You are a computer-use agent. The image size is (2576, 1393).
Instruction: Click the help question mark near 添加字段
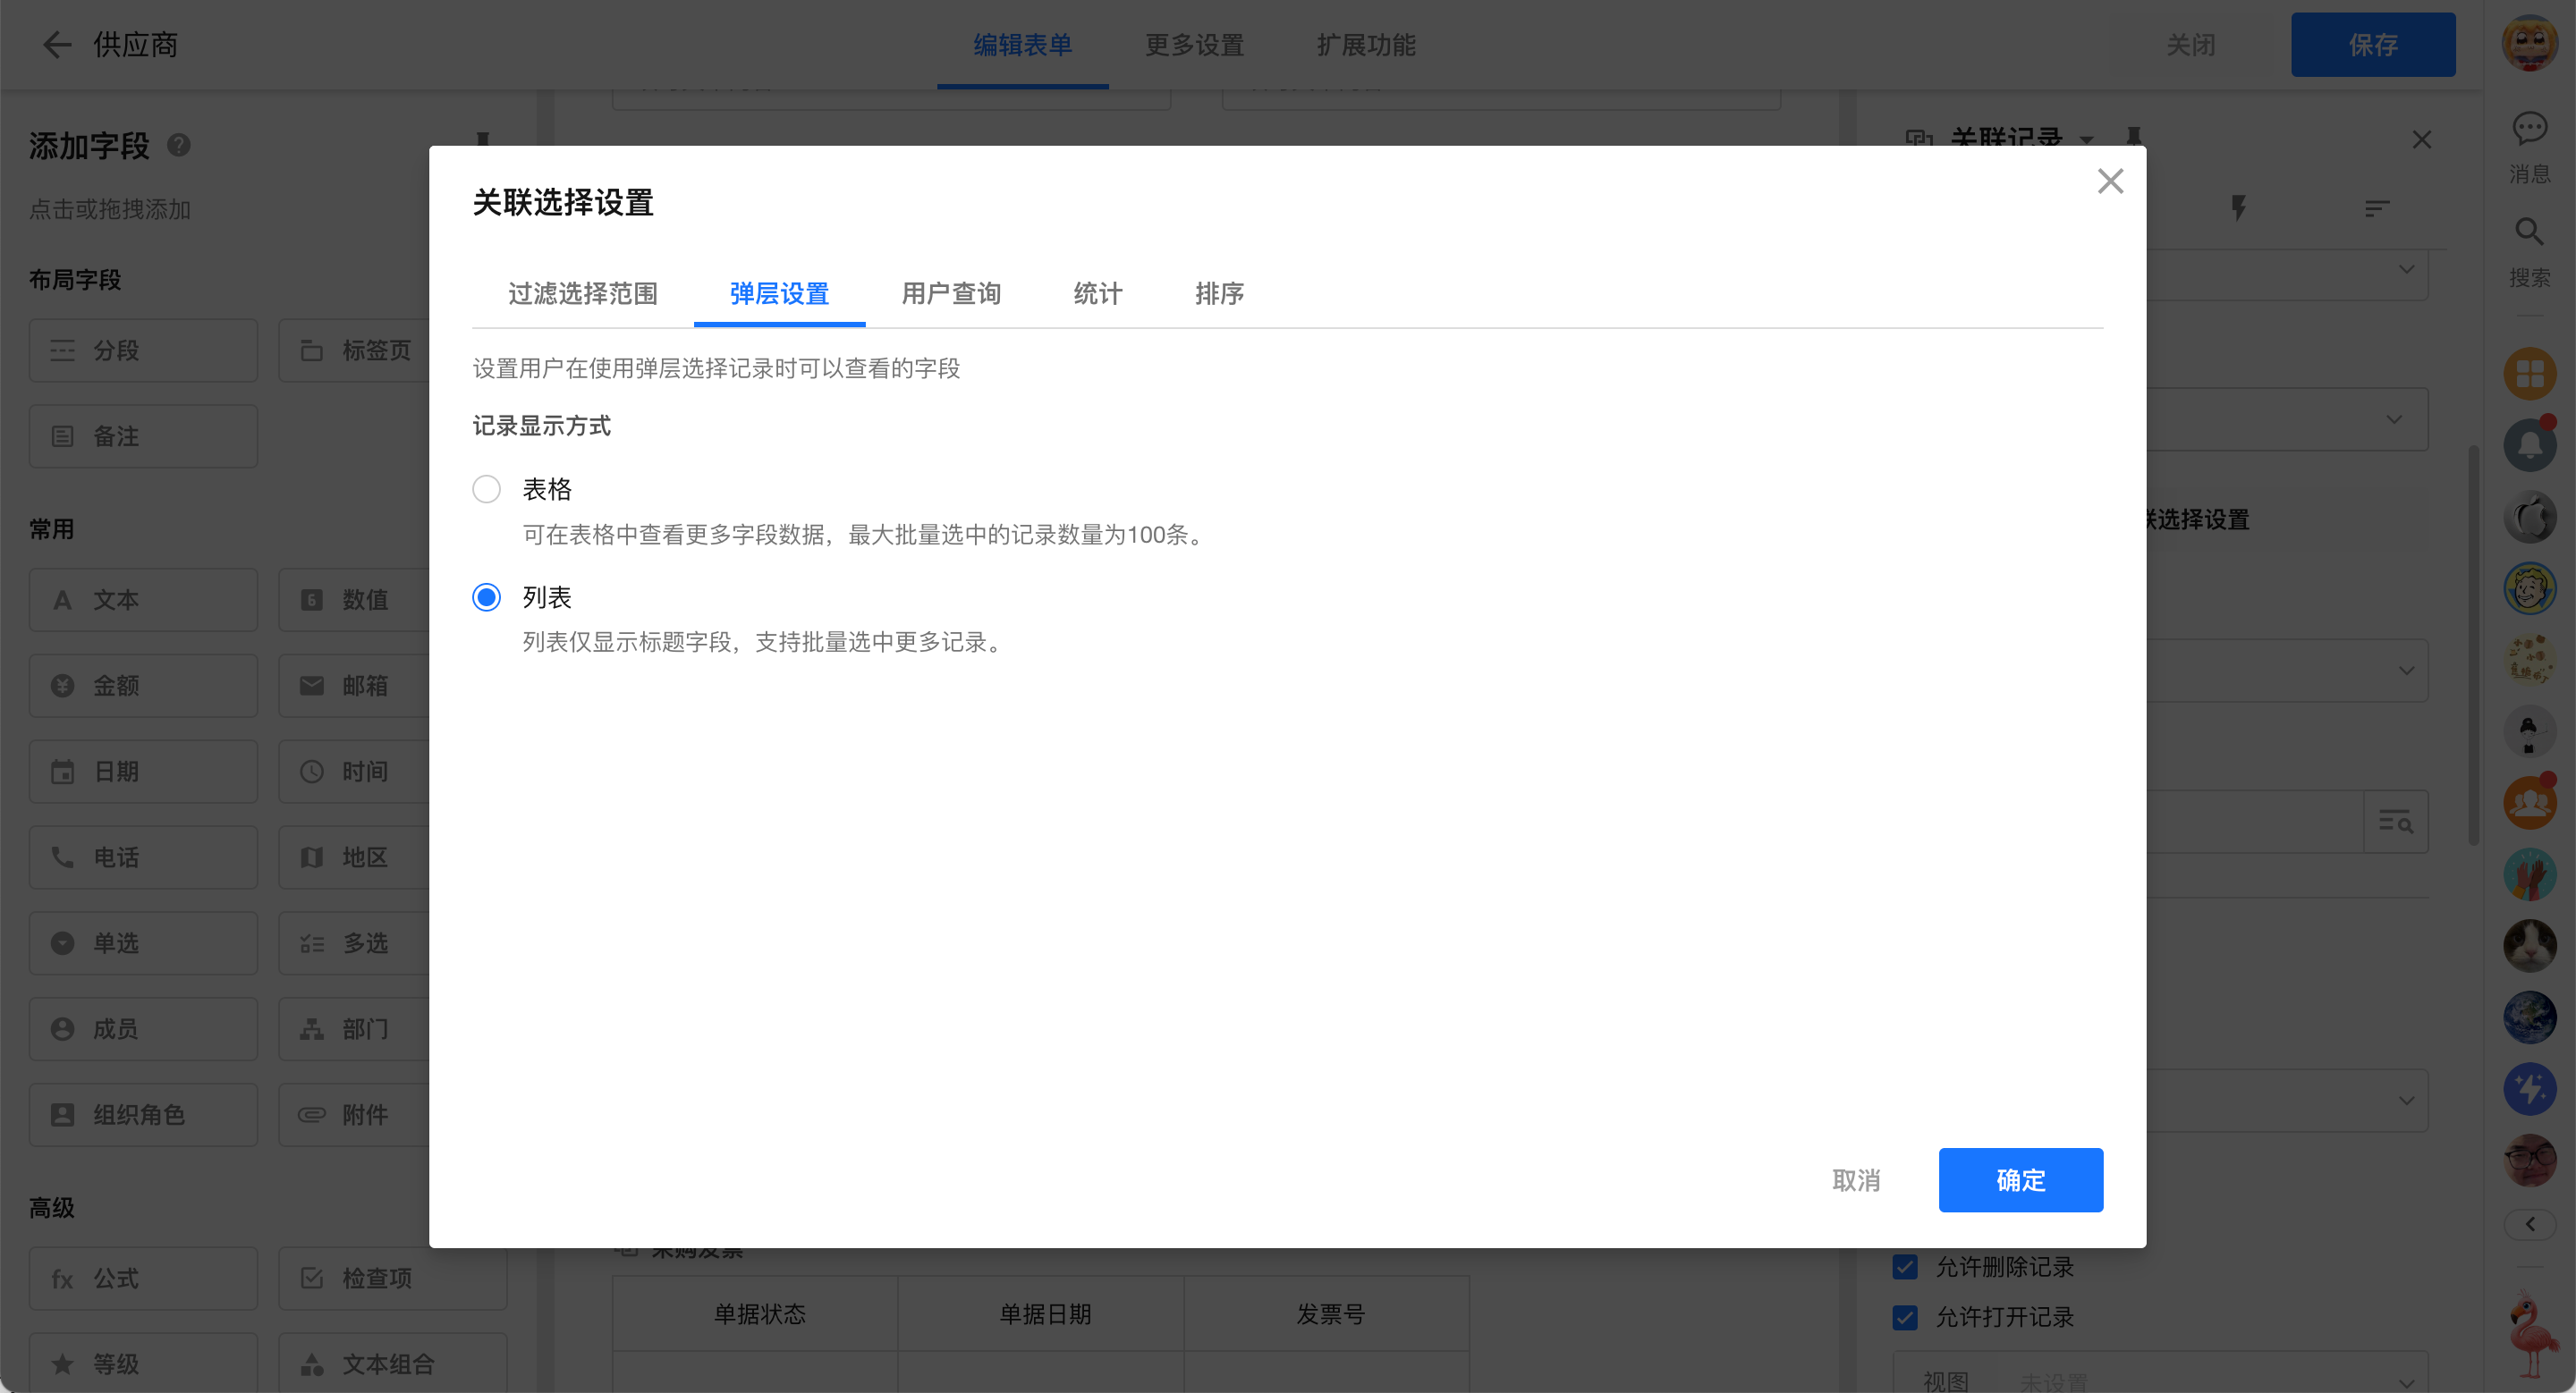pos(179,146)
